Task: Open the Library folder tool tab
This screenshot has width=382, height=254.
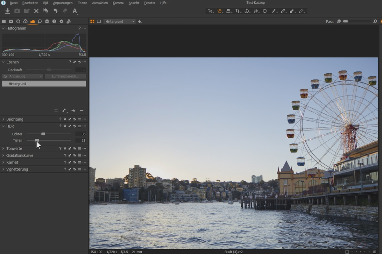Action: click(4, 21)
